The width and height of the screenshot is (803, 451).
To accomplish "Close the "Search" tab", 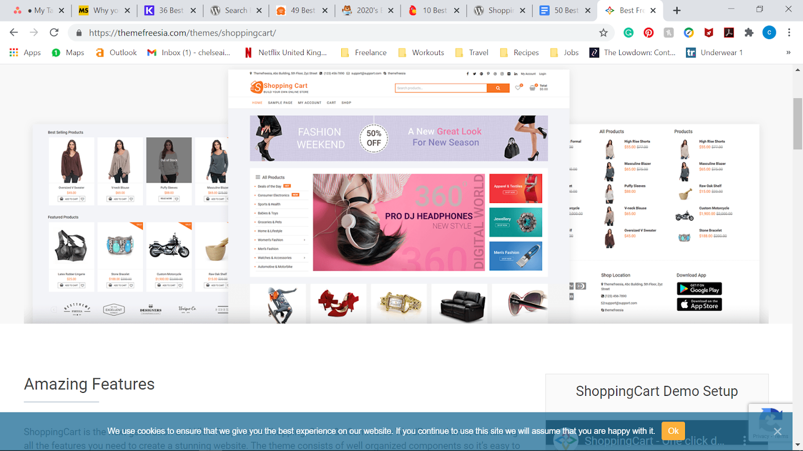I will click(259, 11).
